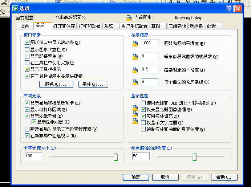Click the <<未命名配置>> profile name
Screen dimensions: 251x187
(70, 17)
